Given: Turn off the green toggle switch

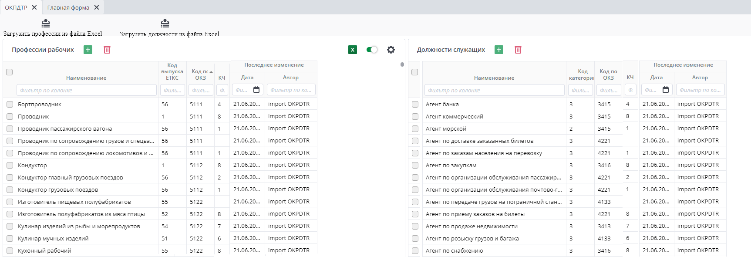Looking at the screenshot, I should (372, 50).
